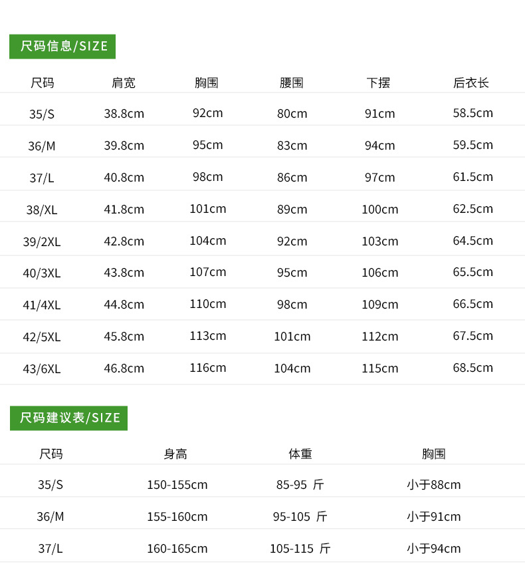Select the 40/3XL size row label

pos(42,273)
